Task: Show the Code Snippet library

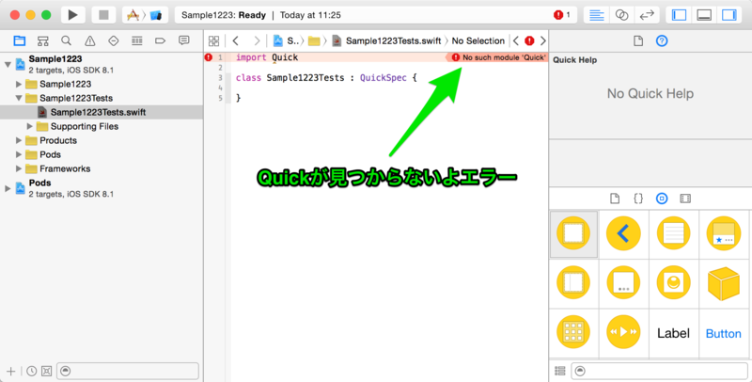Action: [638, 199]
